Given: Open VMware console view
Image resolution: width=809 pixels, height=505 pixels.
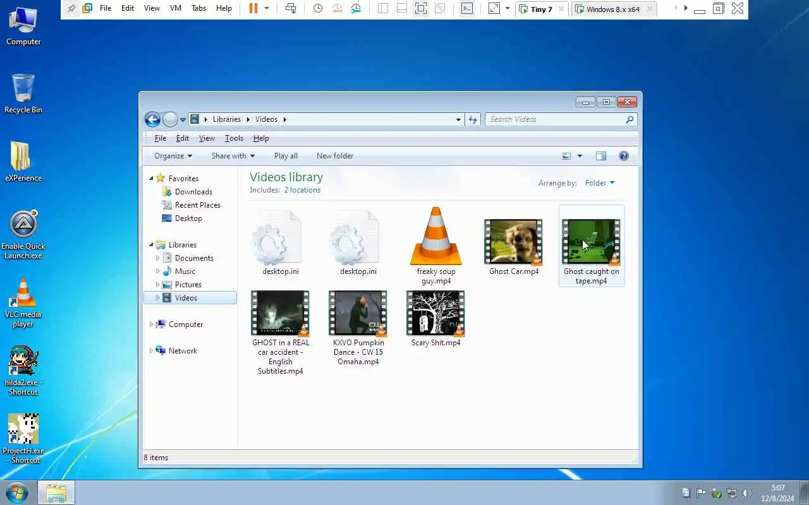Looking at the screenshot, I should tap(466, 8).
